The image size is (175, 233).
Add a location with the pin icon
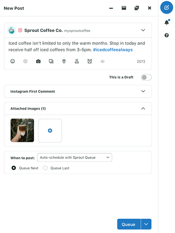(64, 61)
